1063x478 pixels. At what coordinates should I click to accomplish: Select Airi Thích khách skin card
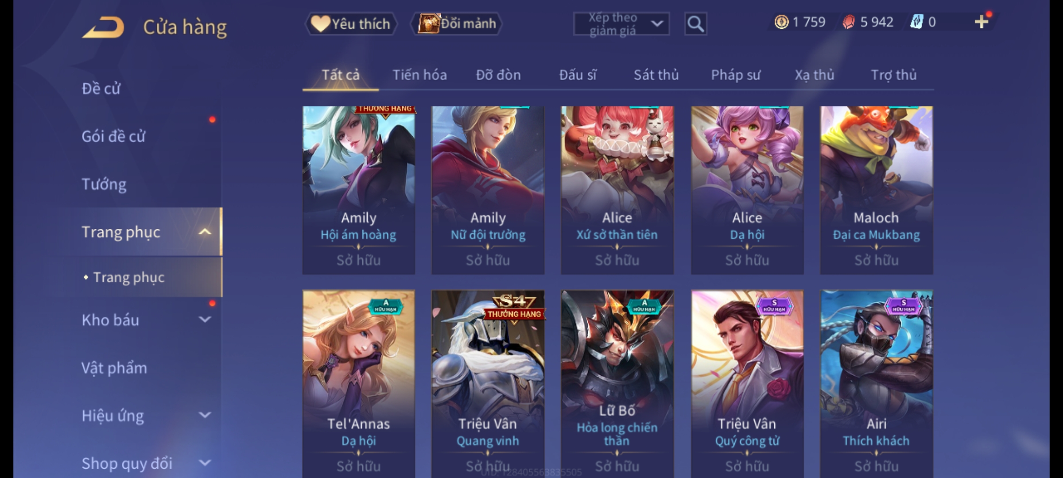pyautogui.click(x=876, y=384)
